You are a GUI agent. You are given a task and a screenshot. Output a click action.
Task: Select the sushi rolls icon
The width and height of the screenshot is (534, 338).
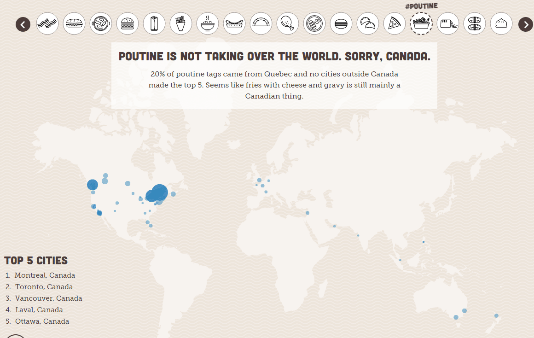click(475, 23)
